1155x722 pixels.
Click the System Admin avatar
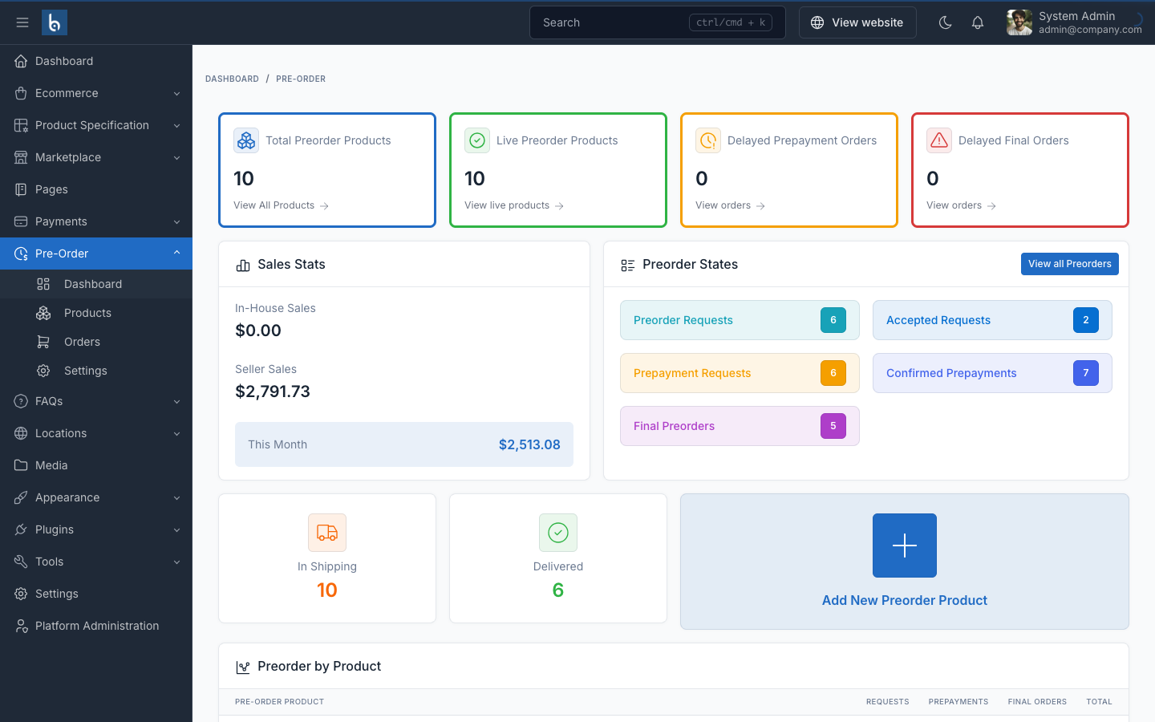(x=1019, y=22)
